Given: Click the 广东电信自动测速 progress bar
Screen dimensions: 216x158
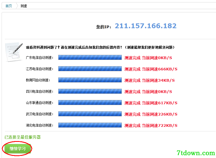Looking at the screenshot, I should click(x=90, y=58).
